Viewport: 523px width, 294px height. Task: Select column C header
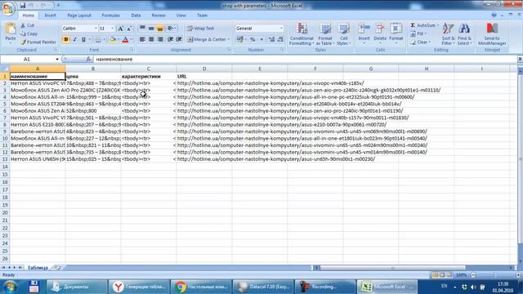149,69
